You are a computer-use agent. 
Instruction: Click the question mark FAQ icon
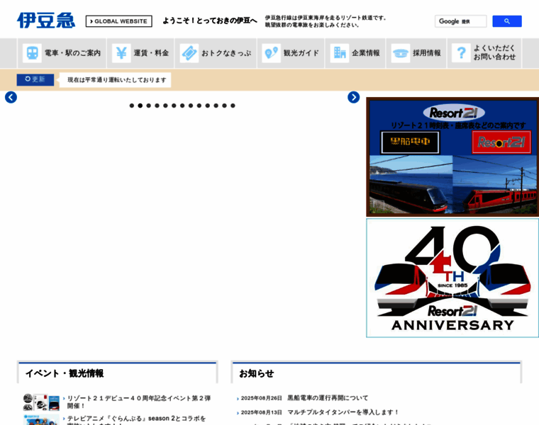click(x=461, y=53)
